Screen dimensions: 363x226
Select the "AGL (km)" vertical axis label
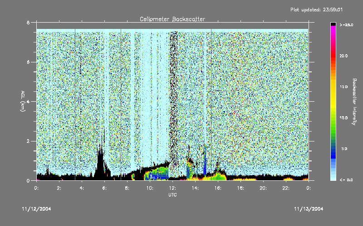point(23,101)
